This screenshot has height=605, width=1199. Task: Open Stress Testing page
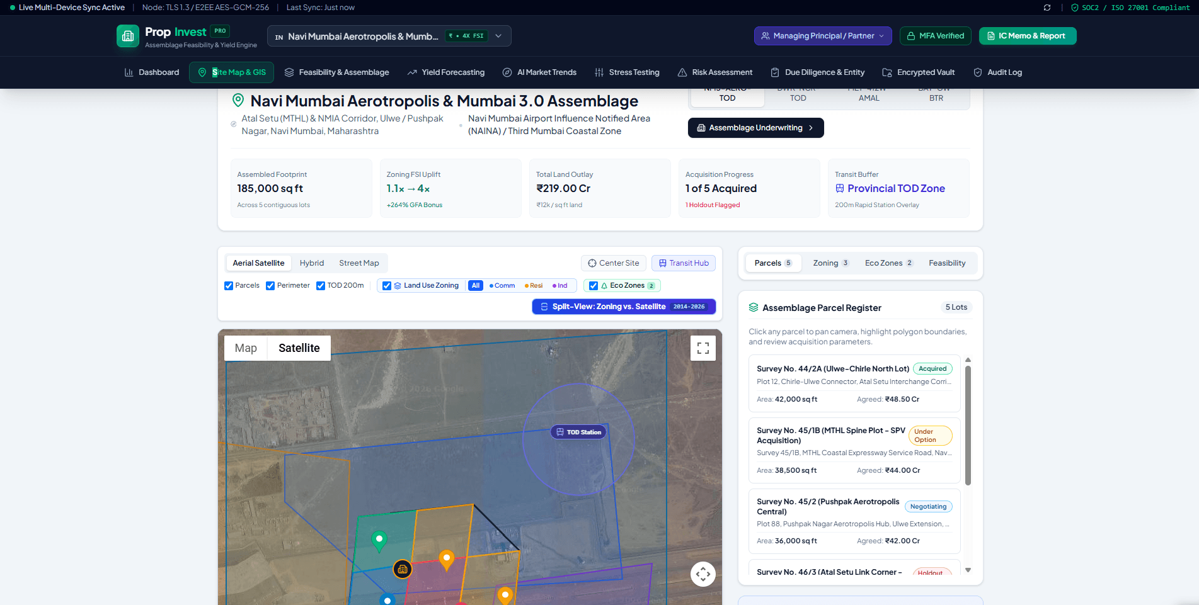[x=627, y=72]
